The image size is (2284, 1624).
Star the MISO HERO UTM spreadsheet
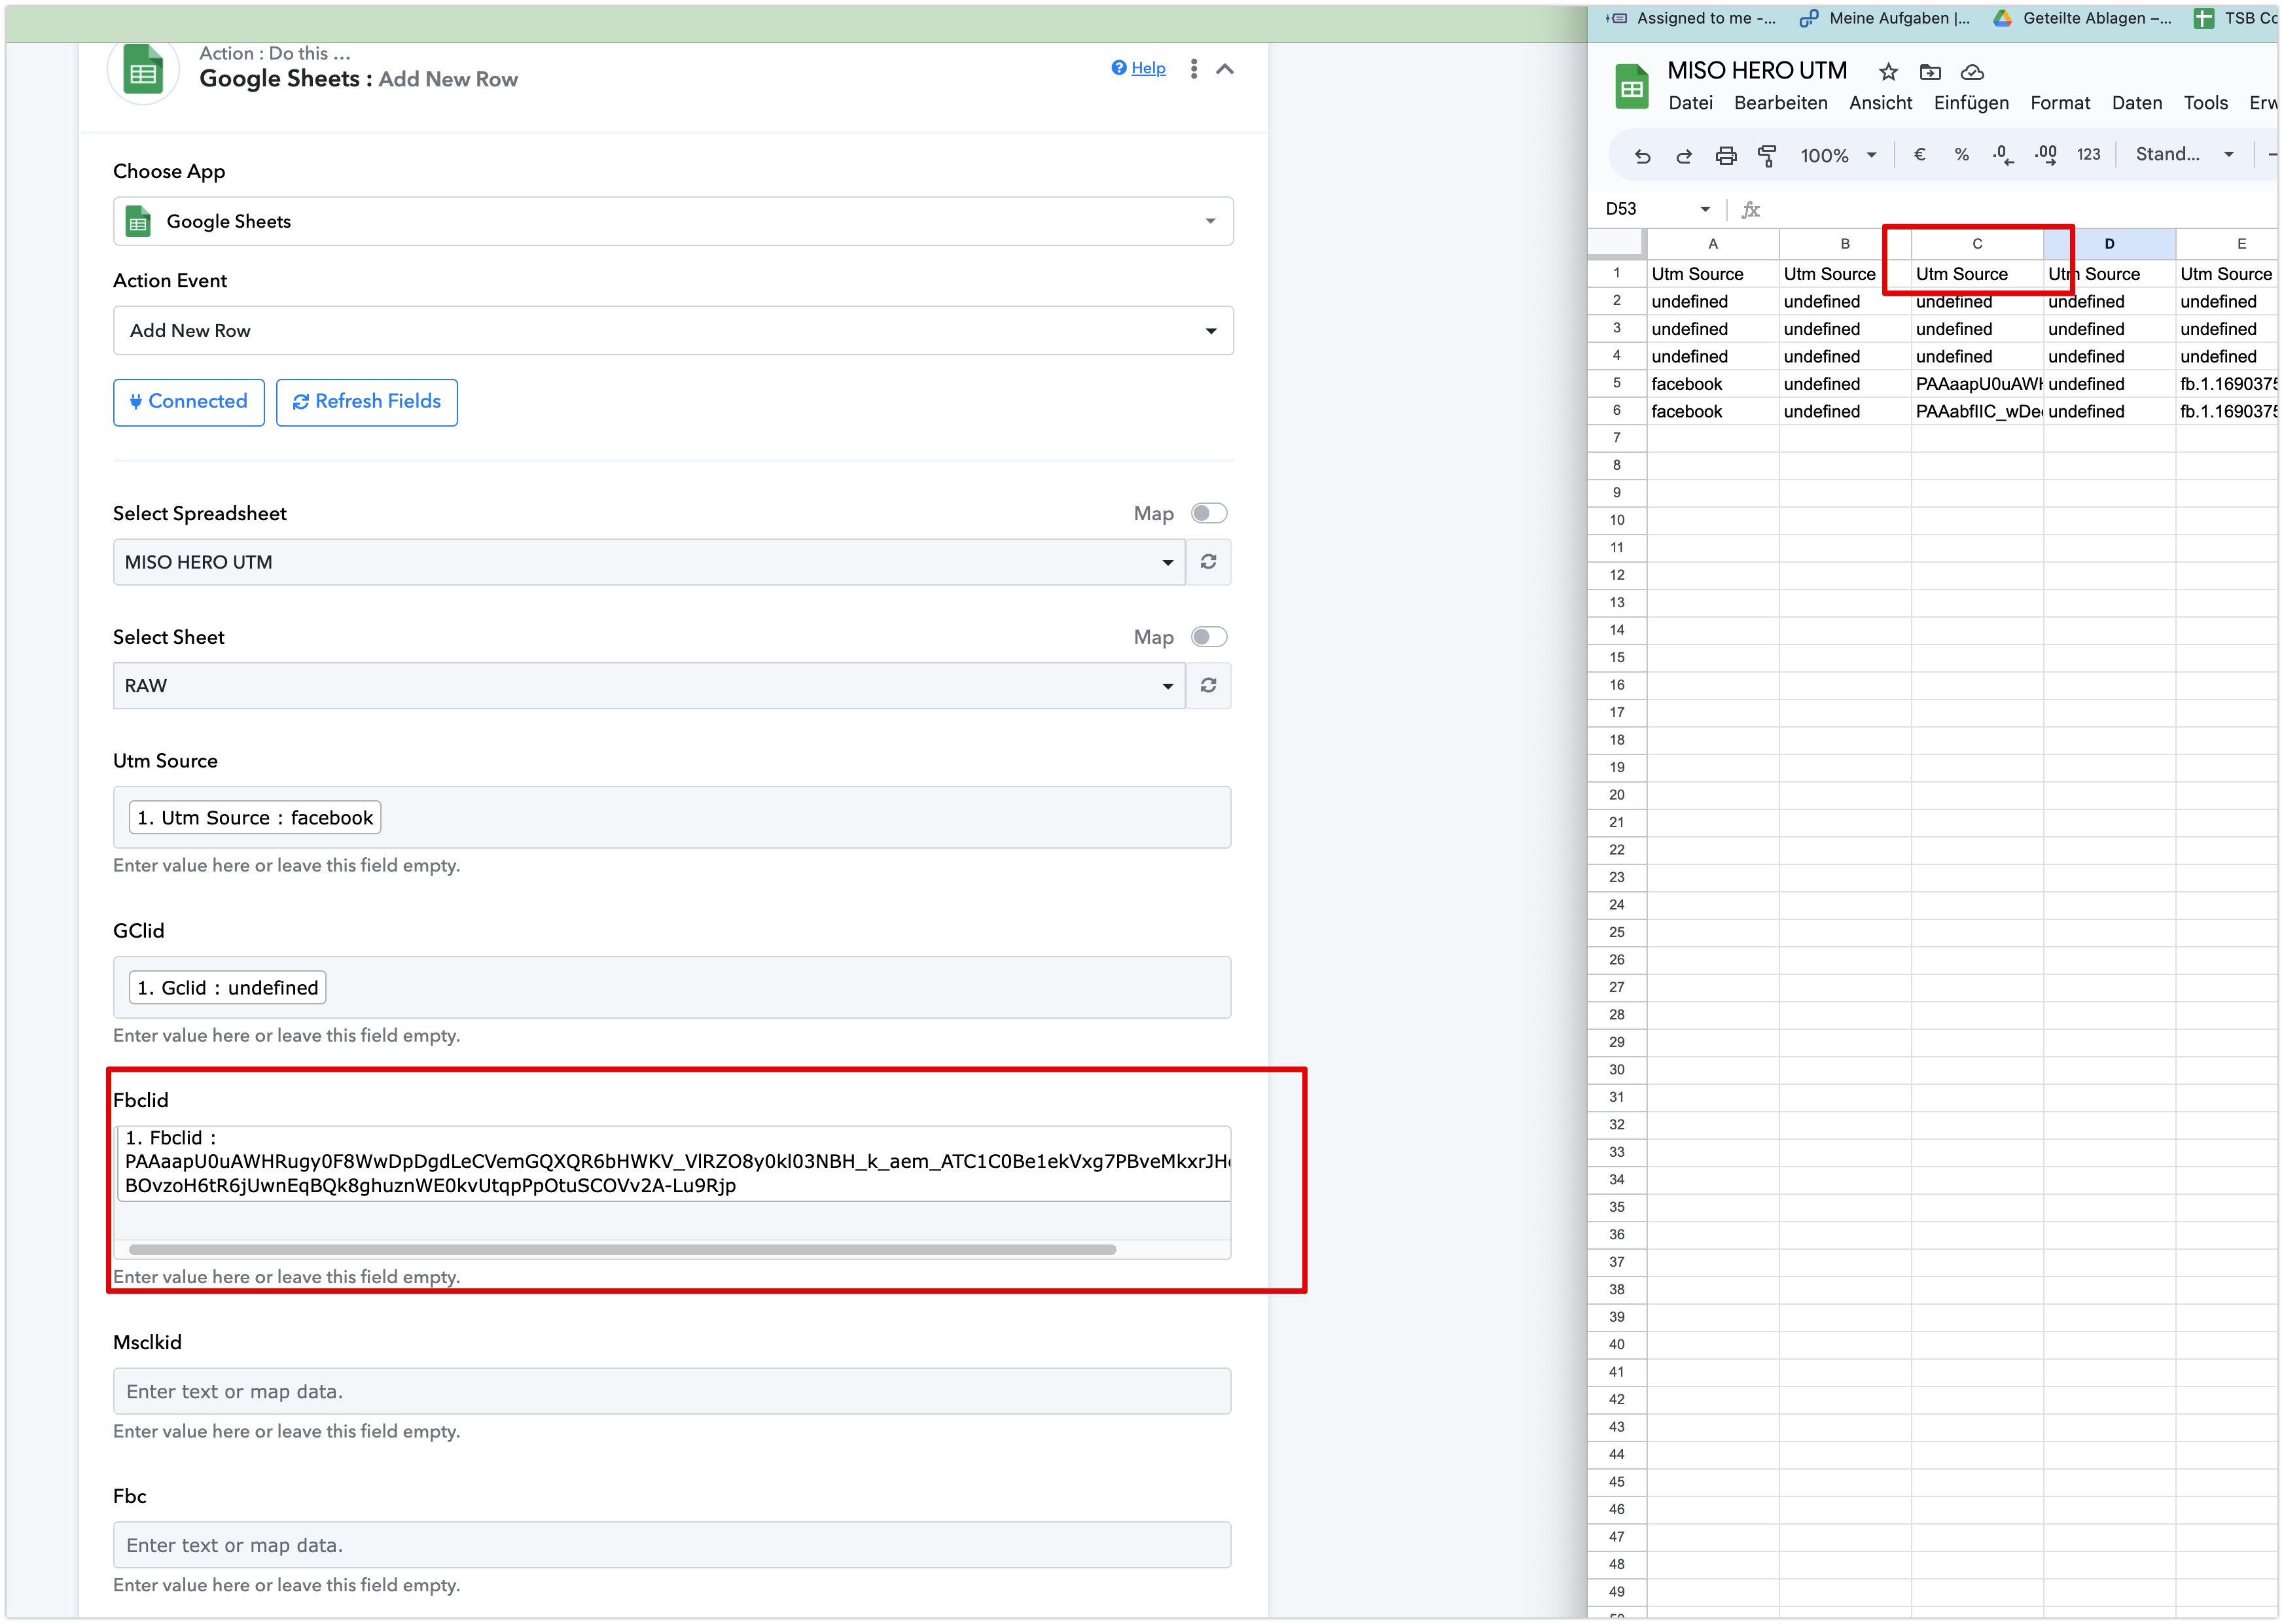tap(1888, 72)
